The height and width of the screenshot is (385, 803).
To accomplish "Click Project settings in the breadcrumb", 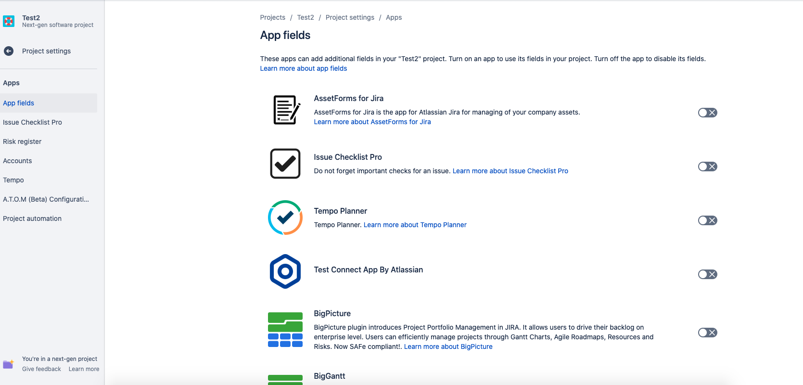I will [x=350, y=17].
